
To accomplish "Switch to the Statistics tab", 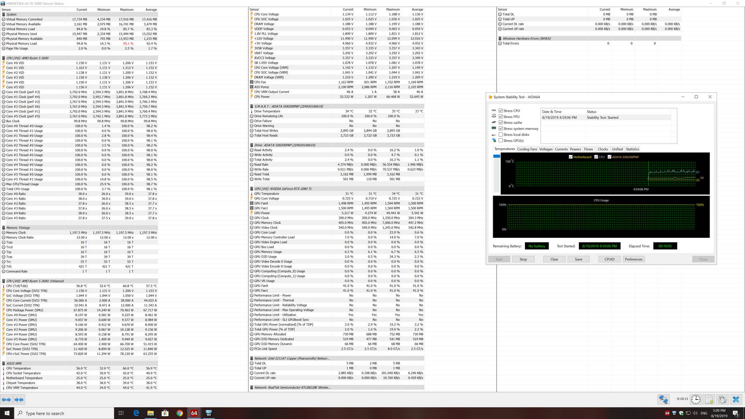I will click(632, 149).
